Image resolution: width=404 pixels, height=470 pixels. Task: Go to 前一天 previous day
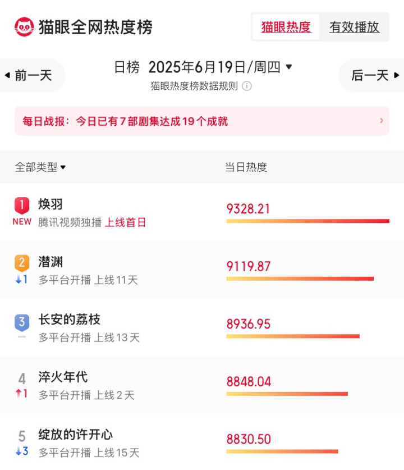click(x=29, y=75)
